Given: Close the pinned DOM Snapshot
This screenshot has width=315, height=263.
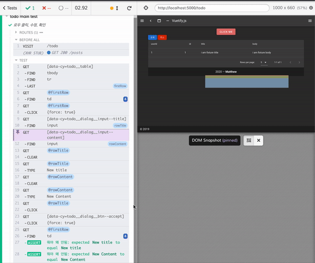Looking at the screenshot, I should 258,140.
